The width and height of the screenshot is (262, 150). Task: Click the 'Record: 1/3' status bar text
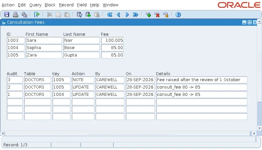pyautogui.click(x=15, y=145)
